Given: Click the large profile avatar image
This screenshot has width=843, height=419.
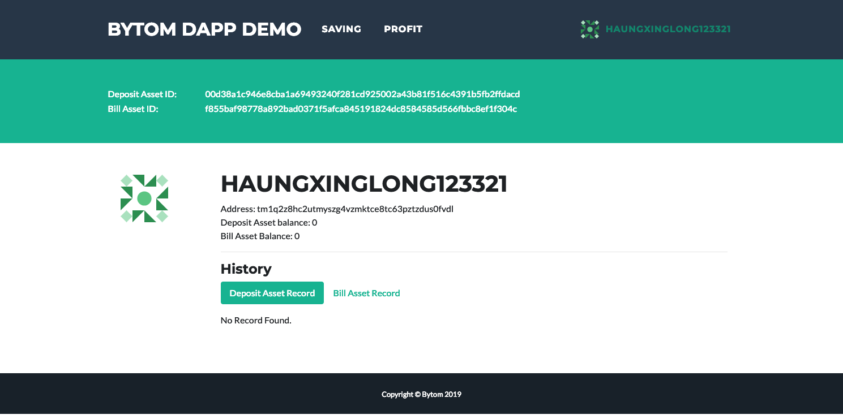Looking at the screenshot, I should point(144,198).
